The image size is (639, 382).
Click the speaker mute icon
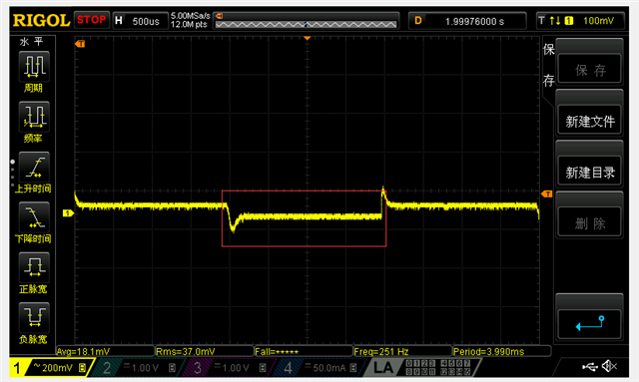click(x=610, y=366)
